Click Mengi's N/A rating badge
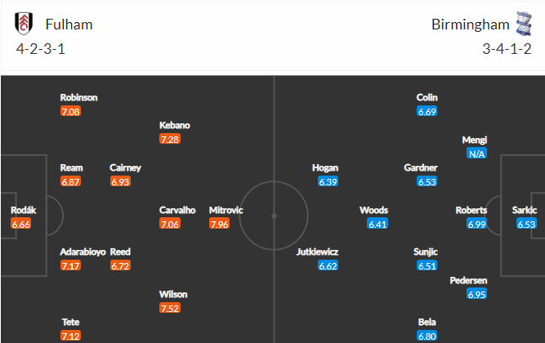 (476, 154)
